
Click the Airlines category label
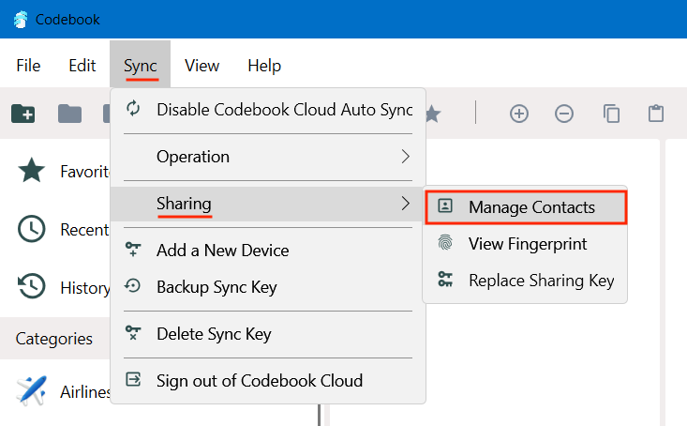pos(85,392)
